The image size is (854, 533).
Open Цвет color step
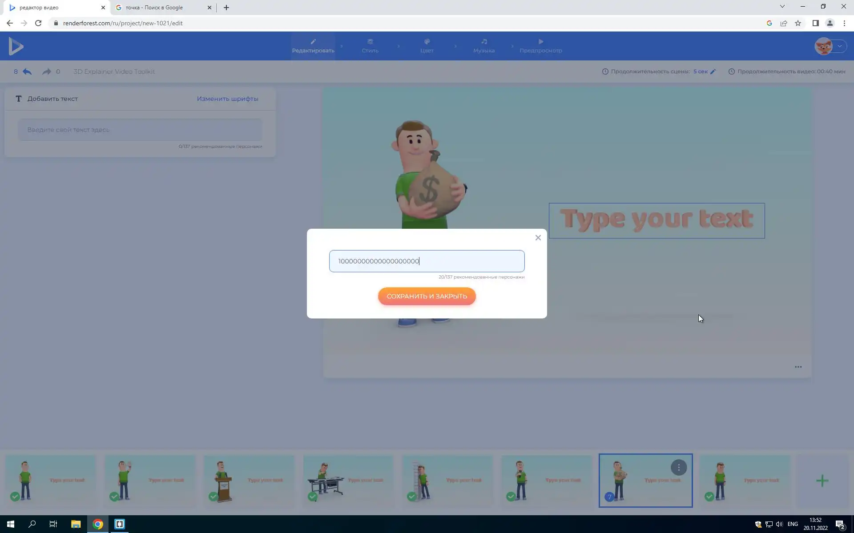click(427, 46)
